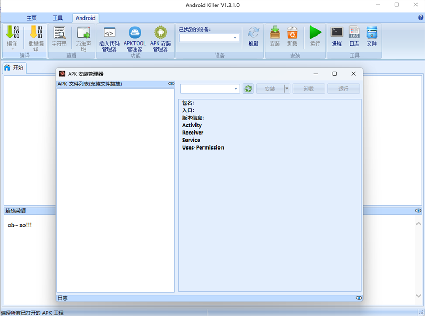Open 插入代码管理器 code insert manager
This screenshot has height=316, width=425.
pyautogui.click(x=109, y=39)
